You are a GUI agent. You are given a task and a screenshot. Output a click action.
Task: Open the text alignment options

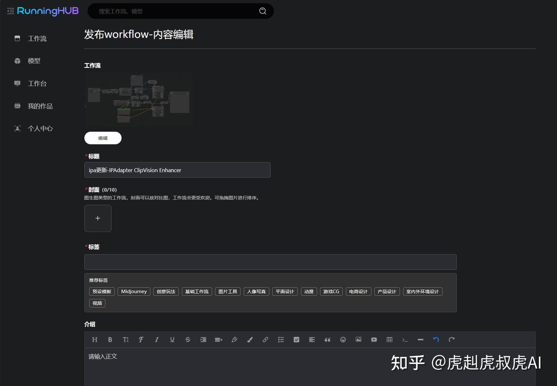tap(312, 340)
